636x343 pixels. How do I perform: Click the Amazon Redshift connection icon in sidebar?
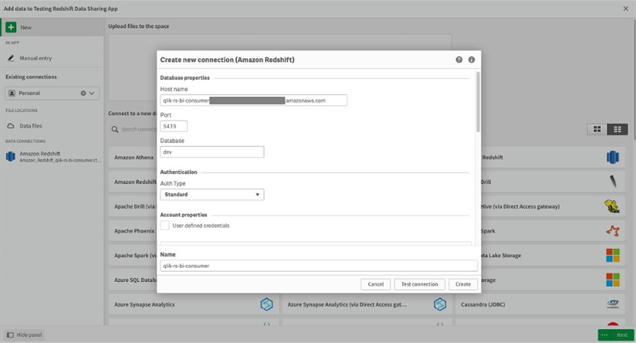pos(11,156)
